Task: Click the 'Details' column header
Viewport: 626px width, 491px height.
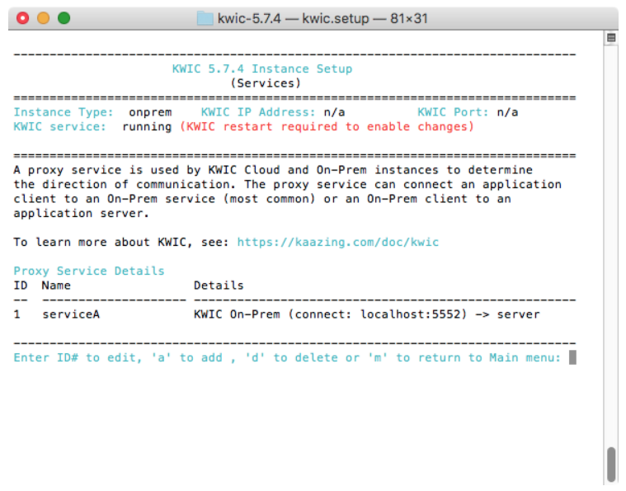Action: click(x=219, y=286)
